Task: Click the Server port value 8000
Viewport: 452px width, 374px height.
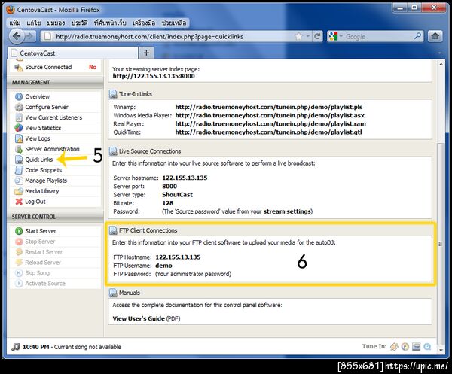Action: pyautogui.click(x=169, y=187)
